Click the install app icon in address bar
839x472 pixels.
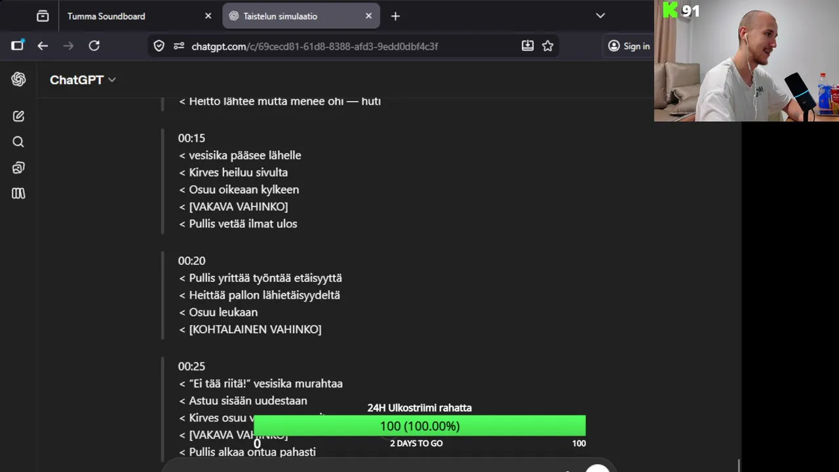tap(528, 46)
